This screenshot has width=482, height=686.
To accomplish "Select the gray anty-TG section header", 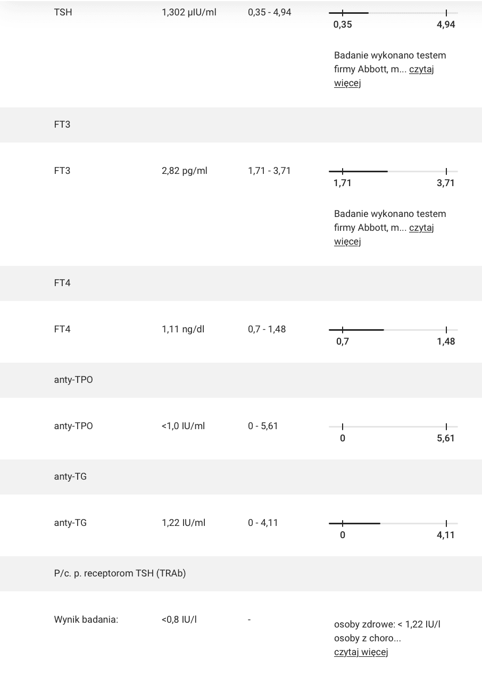I will [241, 476].
